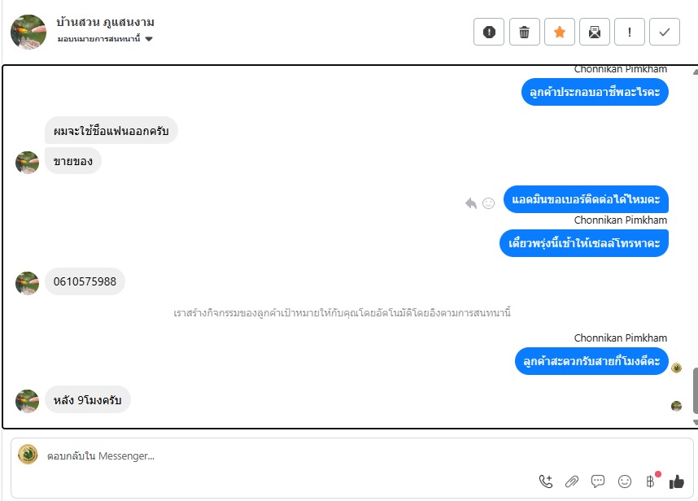Open customer profile picture in header
Viewport: 698px width, 501px height.
click(28, 32)
